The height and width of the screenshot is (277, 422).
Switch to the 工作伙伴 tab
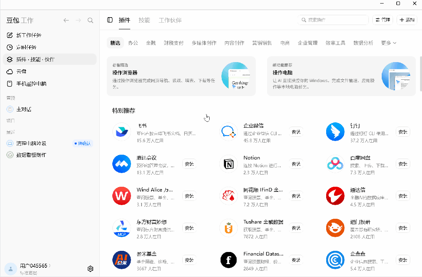point(170,20)
